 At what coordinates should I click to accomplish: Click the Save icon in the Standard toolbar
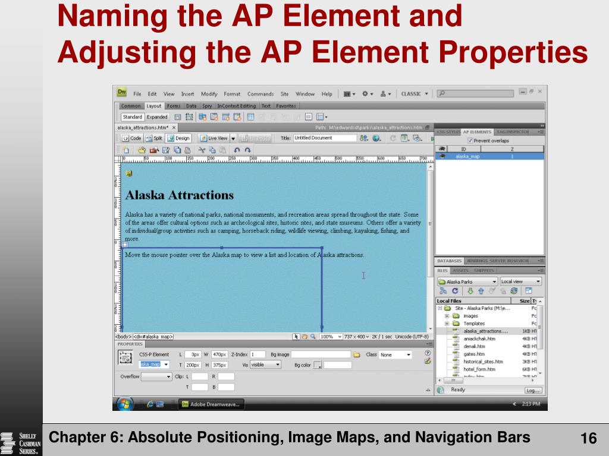(166, 150)
